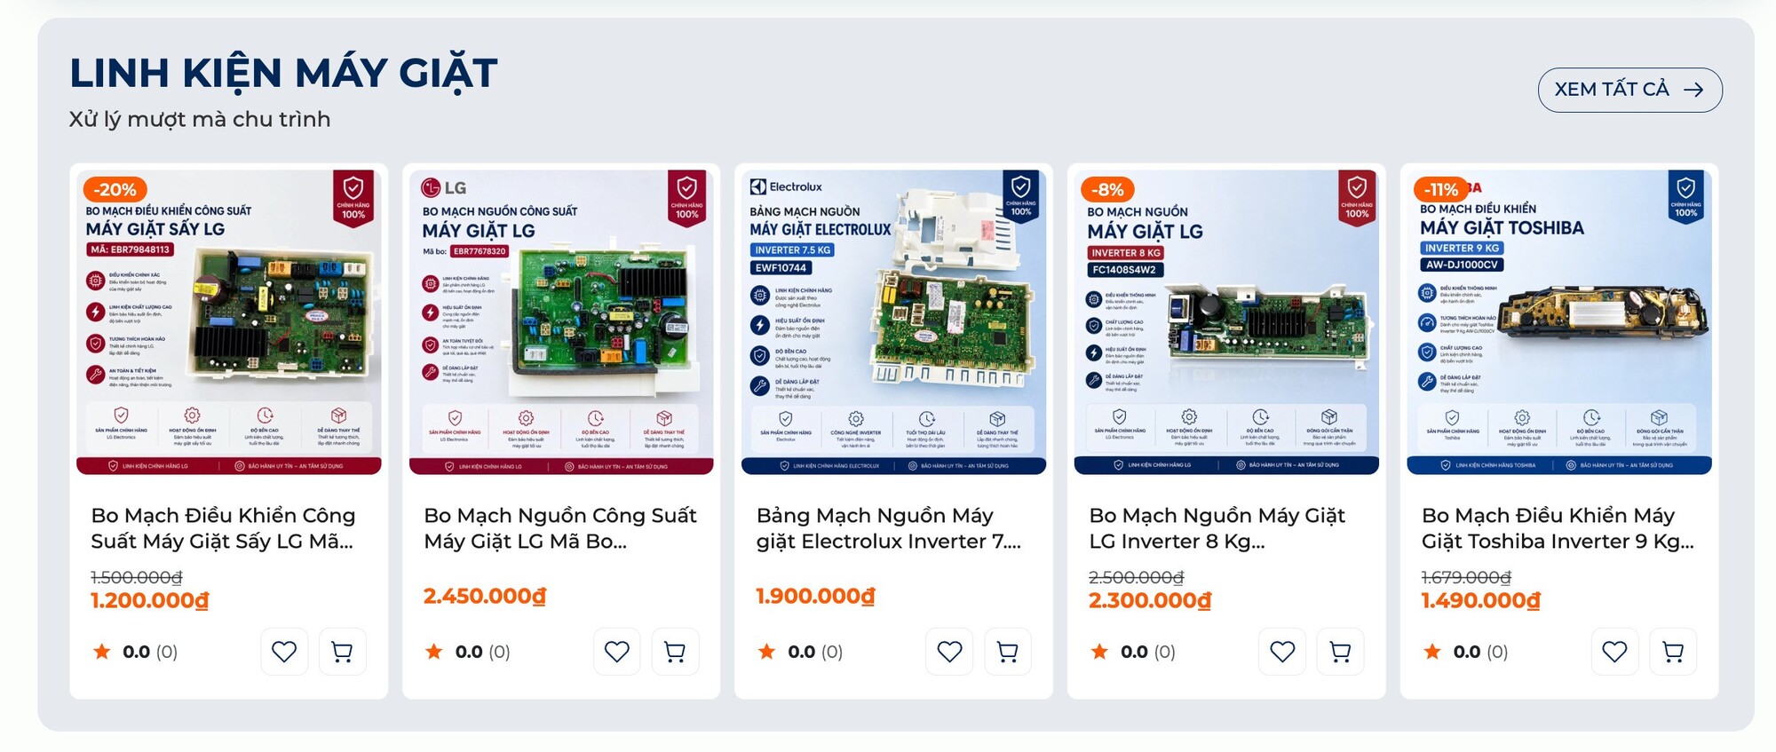The width and height of the screenshot is (1776, 752).
Task: Heart the Electrolux Inverter power board
Action: click(949, 652)
